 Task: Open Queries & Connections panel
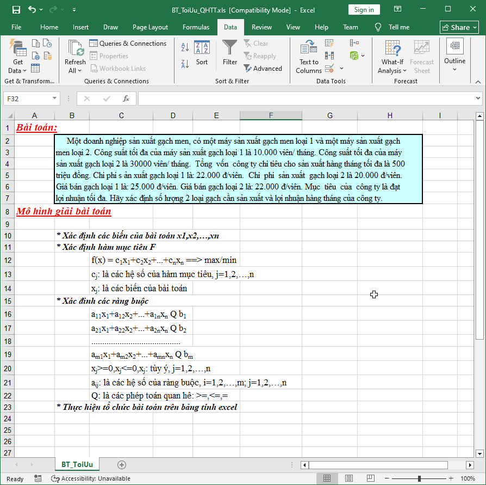tap(128, 43)
